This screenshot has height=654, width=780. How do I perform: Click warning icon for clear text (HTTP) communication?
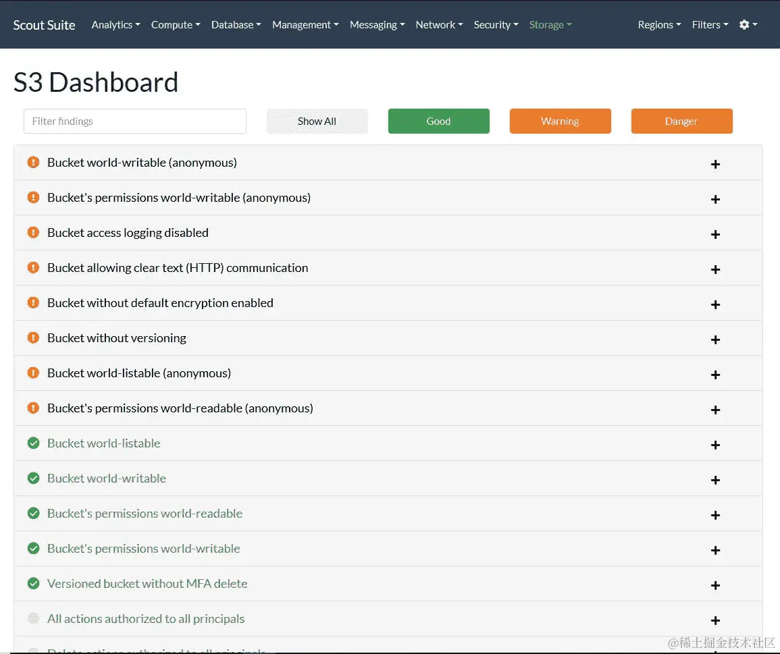coord(33,267)
